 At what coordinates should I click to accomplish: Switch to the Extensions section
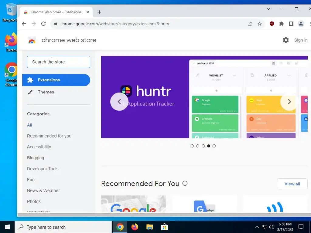[56, 80]
